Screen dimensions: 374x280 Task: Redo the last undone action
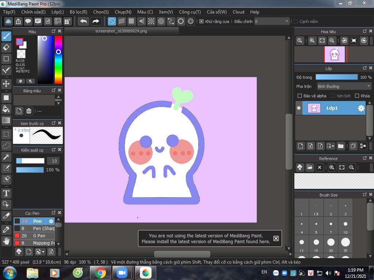coord(96,22)
